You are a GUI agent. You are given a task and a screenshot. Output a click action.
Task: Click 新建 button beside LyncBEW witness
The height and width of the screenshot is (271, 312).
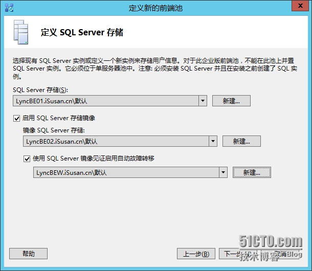point(252,172)
